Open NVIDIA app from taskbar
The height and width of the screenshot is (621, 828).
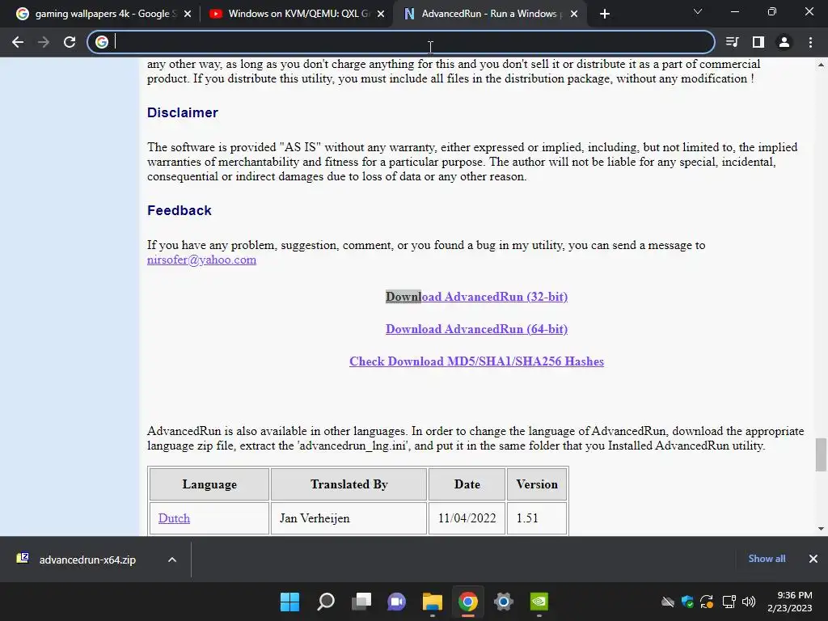[x=539, y=602]
